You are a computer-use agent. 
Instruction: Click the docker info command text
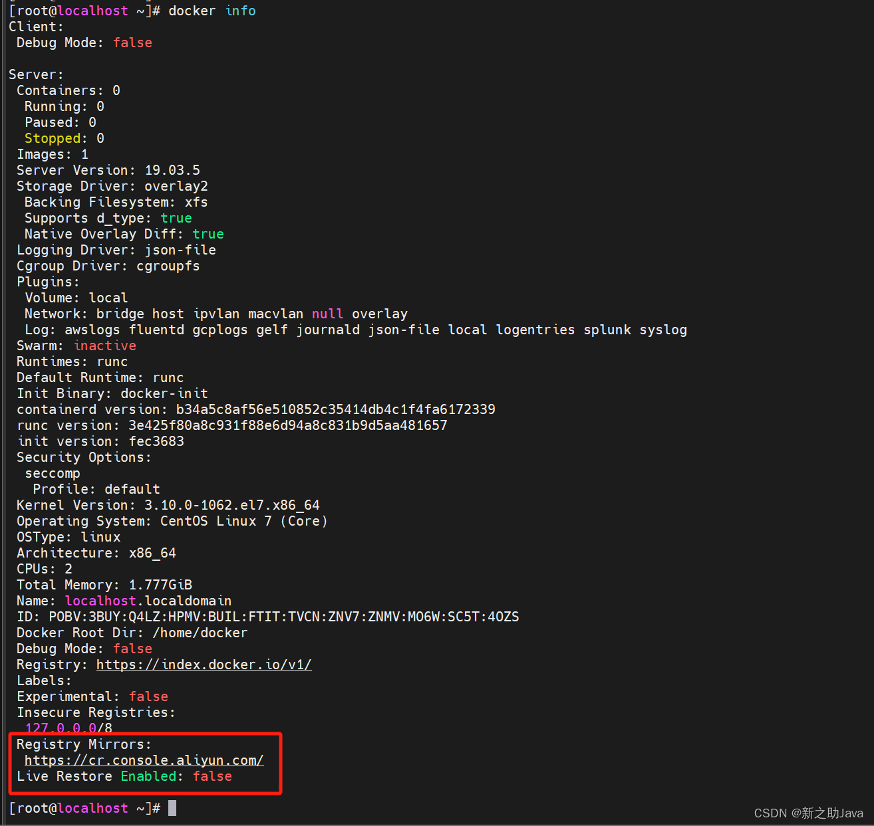pos(212,11)
